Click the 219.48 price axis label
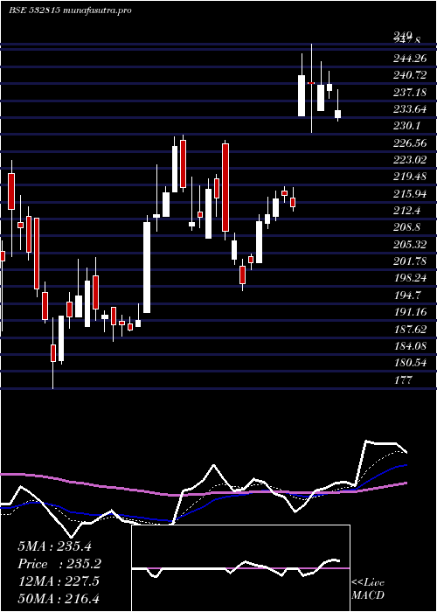 pos(411,177)
